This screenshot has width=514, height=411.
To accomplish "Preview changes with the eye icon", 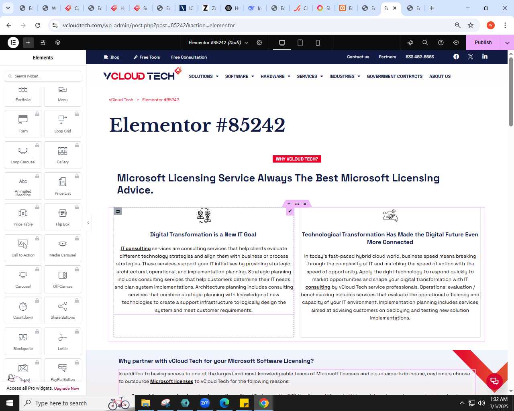I will [456, 43].
